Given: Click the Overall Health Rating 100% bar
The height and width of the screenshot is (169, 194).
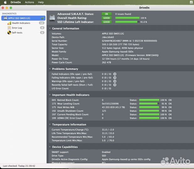Looking at the screenshot, I should pyautogui.click(x=127, y=18).
